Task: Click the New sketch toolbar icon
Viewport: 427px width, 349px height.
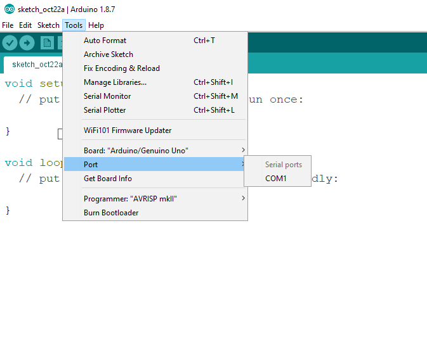Action: pyautogui.click(x=47, y=43)
